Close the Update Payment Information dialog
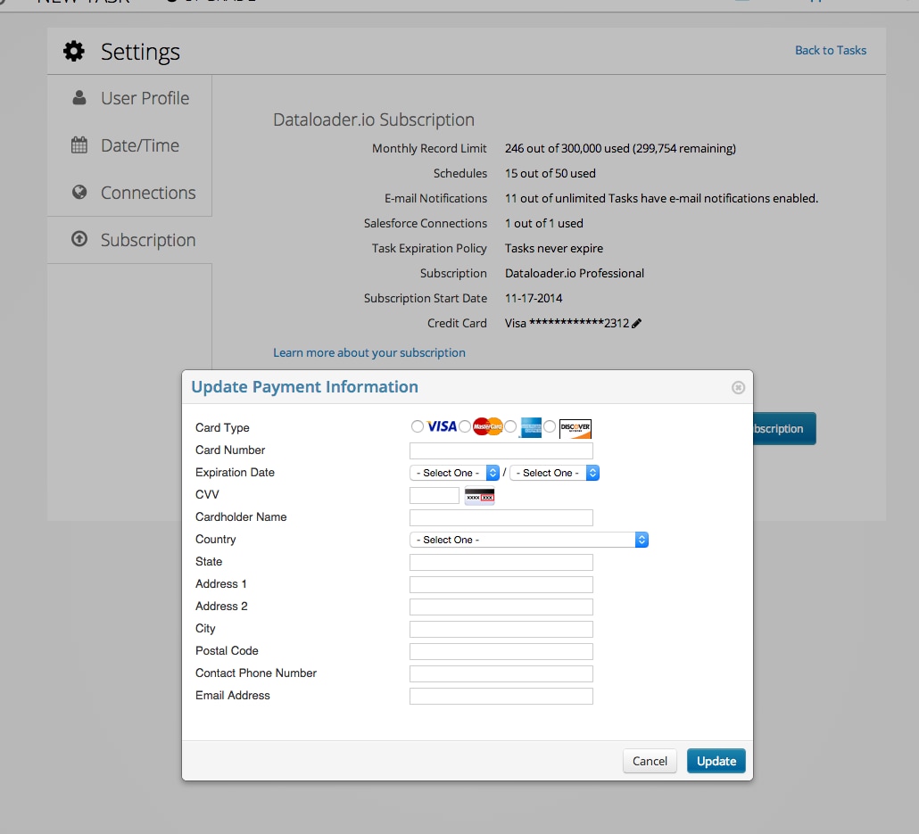Image resolution: width=919 pixels, height=834 pixels. (x=738, y=387)
